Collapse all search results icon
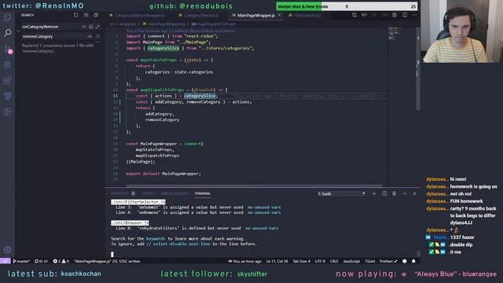Screen dimensions: 503x283 96,15
